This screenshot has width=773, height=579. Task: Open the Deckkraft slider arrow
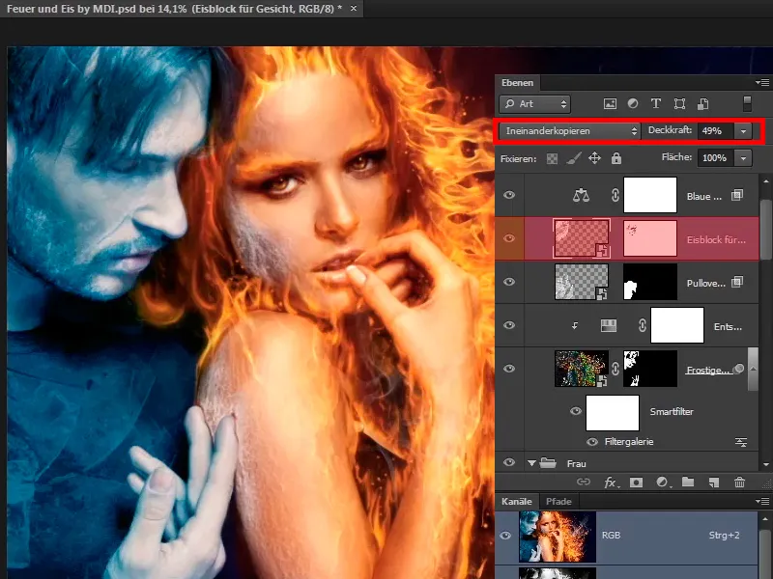(743, 131)
